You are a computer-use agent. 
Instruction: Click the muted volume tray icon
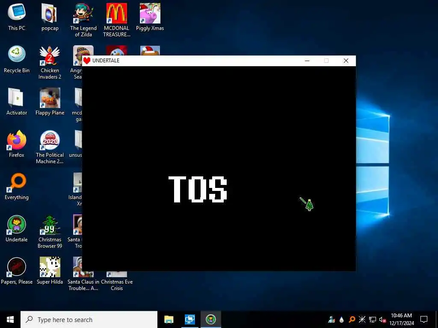pyautogui.click(x=382, y=319)
